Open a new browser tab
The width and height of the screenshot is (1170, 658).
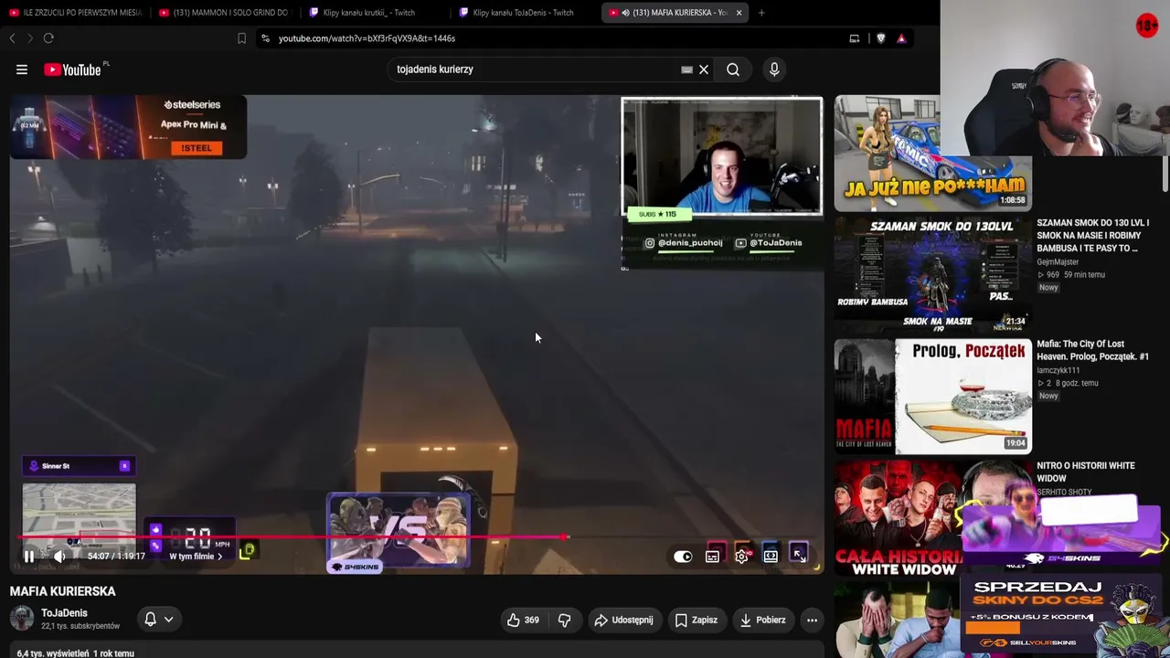coord(761,13)
